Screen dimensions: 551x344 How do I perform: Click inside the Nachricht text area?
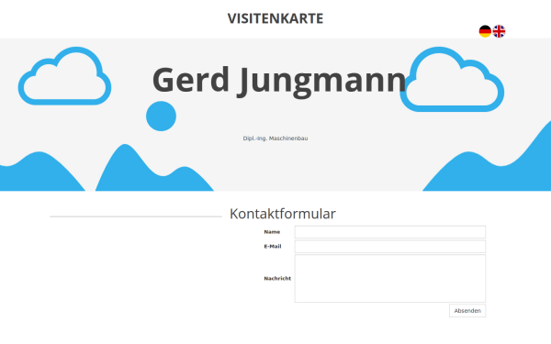pyautogui.click(x=390, y=278)
